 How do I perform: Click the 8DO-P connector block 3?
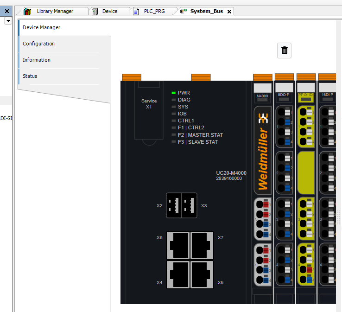click(284, 219)
